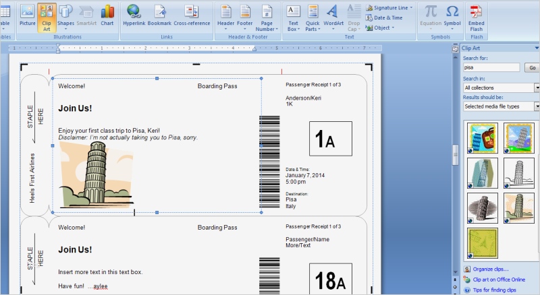540x295 pixels.
Task: Open the Page Number menu
Action: click(267, 18)
